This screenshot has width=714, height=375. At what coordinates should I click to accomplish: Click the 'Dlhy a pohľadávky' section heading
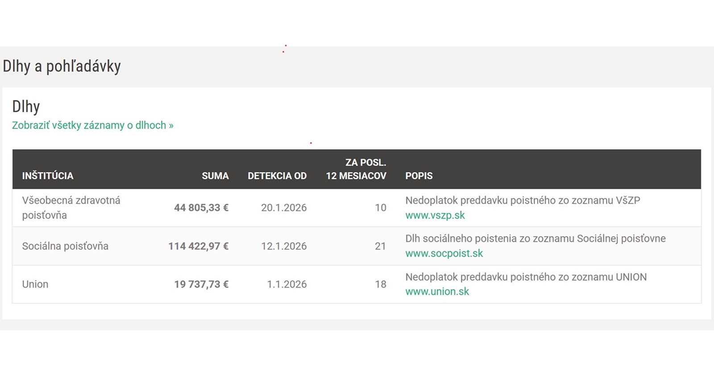pos(62,67)
